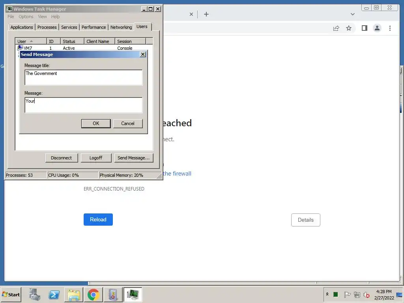Switch to the Networking tab
Viewport: 404px width, 303px height.
pos(121,27)
